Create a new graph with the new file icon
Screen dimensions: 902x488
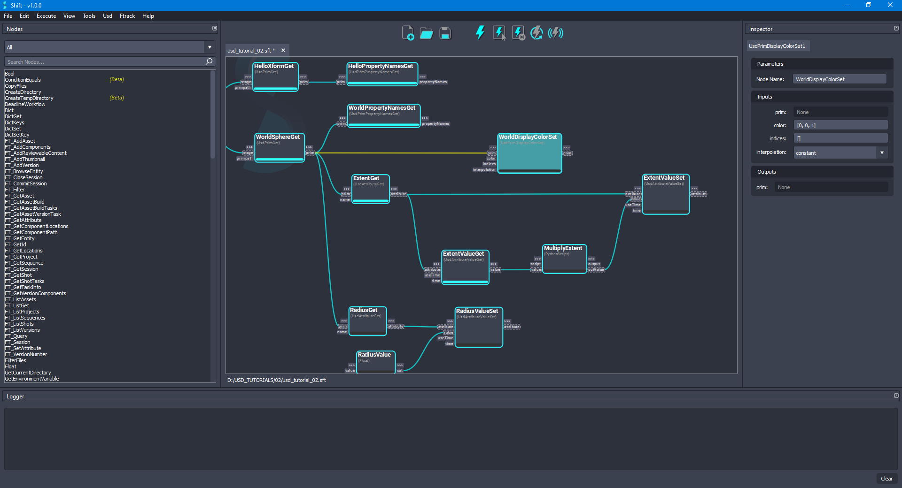[408, 32]
